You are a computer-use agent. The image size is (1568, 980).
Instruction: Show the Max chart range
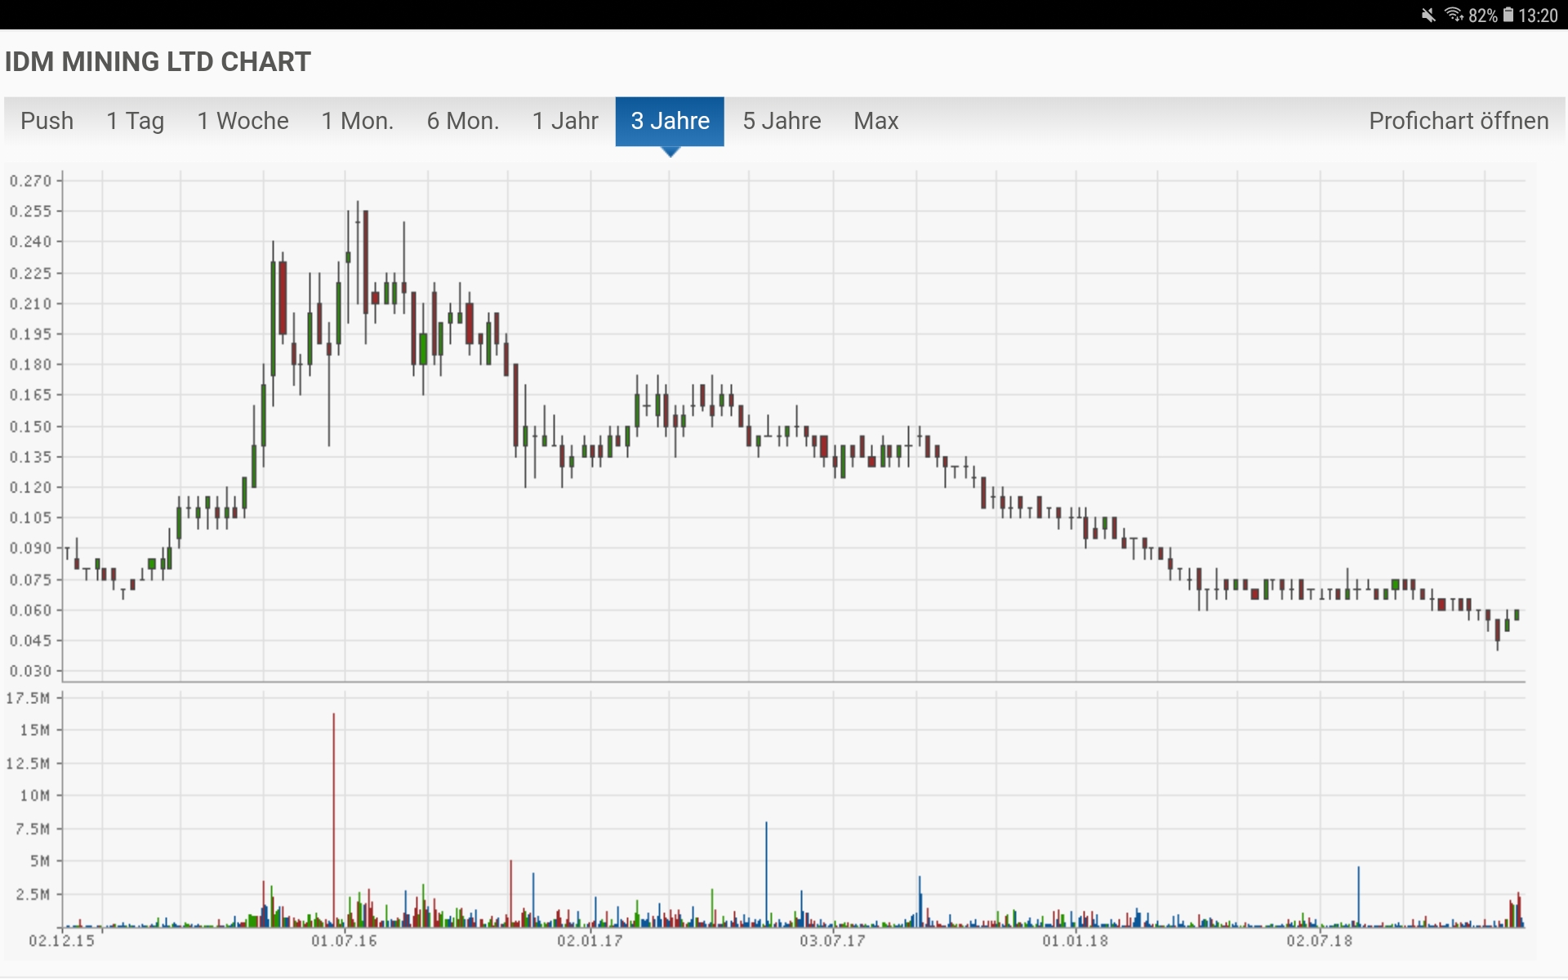(875, 121)
